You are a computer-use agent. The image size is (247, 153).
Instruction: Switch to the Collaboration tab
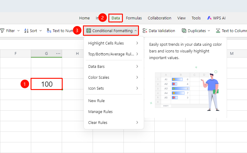click(160, 18)
